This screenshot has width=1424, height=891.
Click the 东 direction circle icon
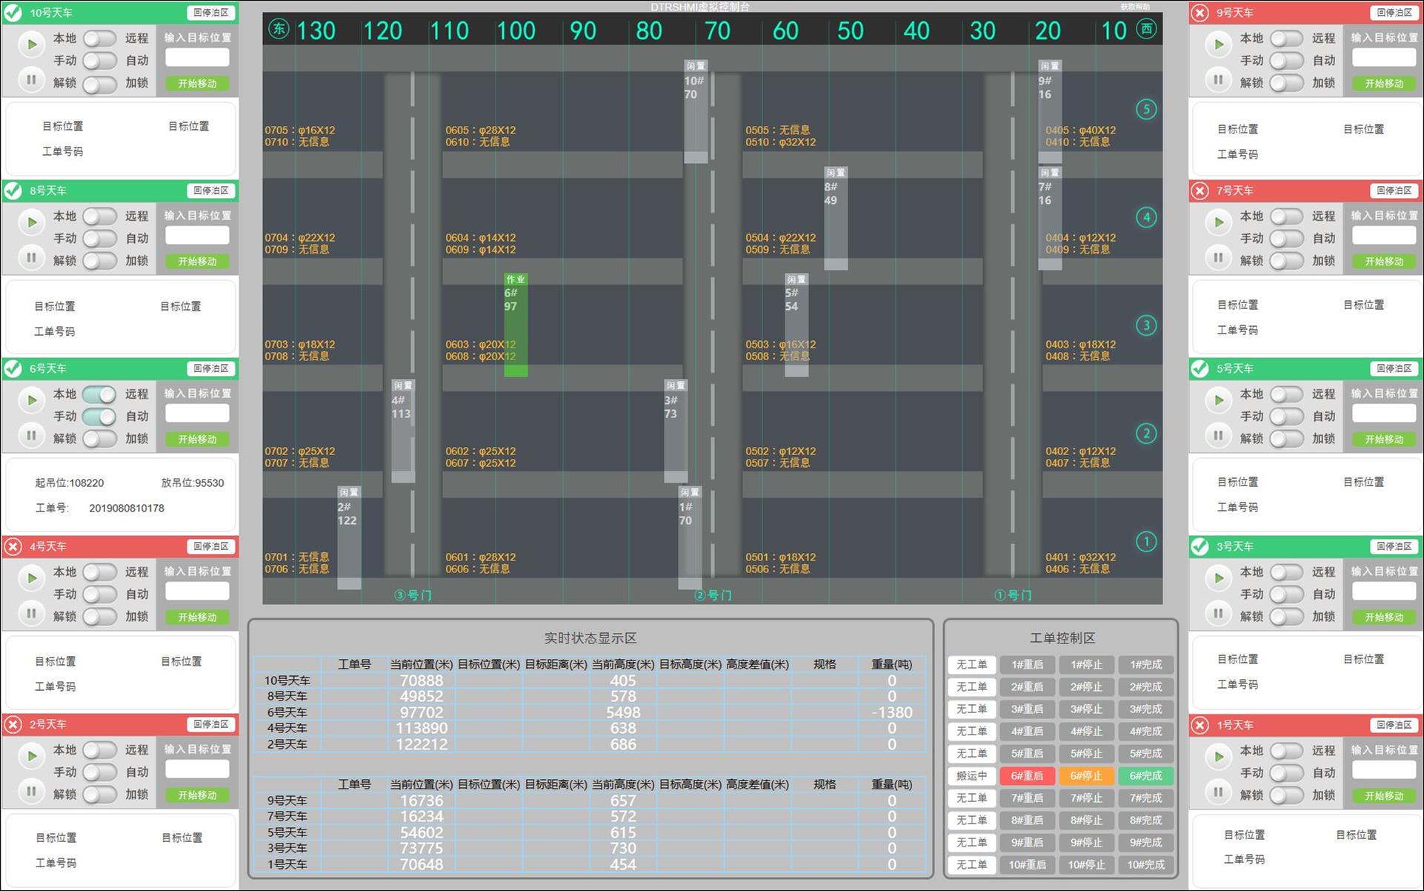[279, 30]
